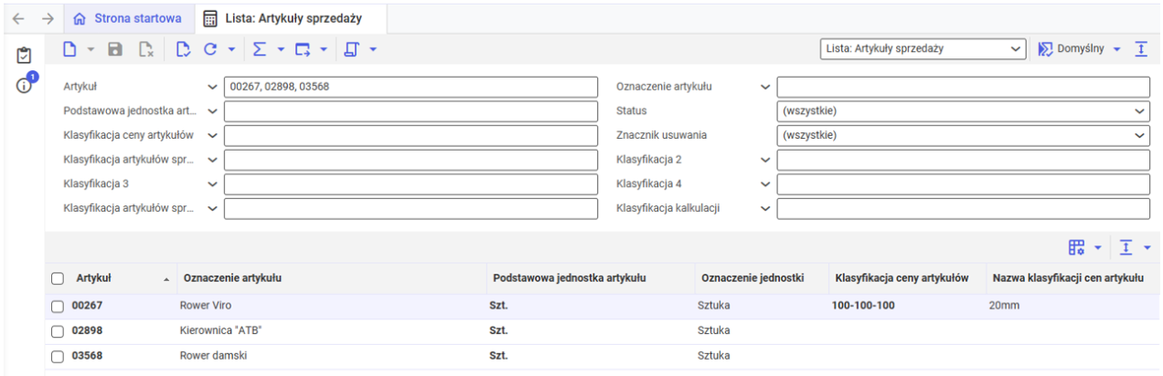This screenshot has width=1163, height=376.
Task: Sort by the Oznaczenie artykułu column header
Action: tap(232, 278)
